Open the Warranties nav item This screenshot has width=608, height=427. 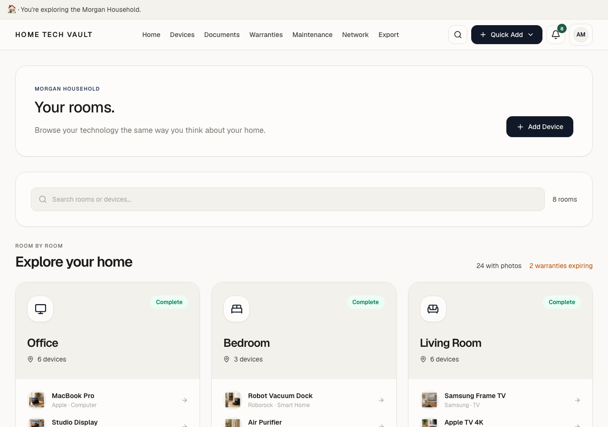point(266,35)
